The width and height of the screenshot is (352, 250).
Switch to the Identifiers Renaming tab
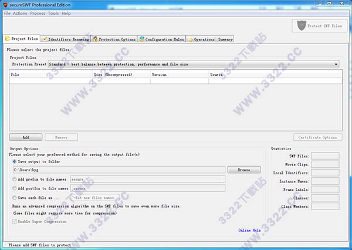pos(66,39)
